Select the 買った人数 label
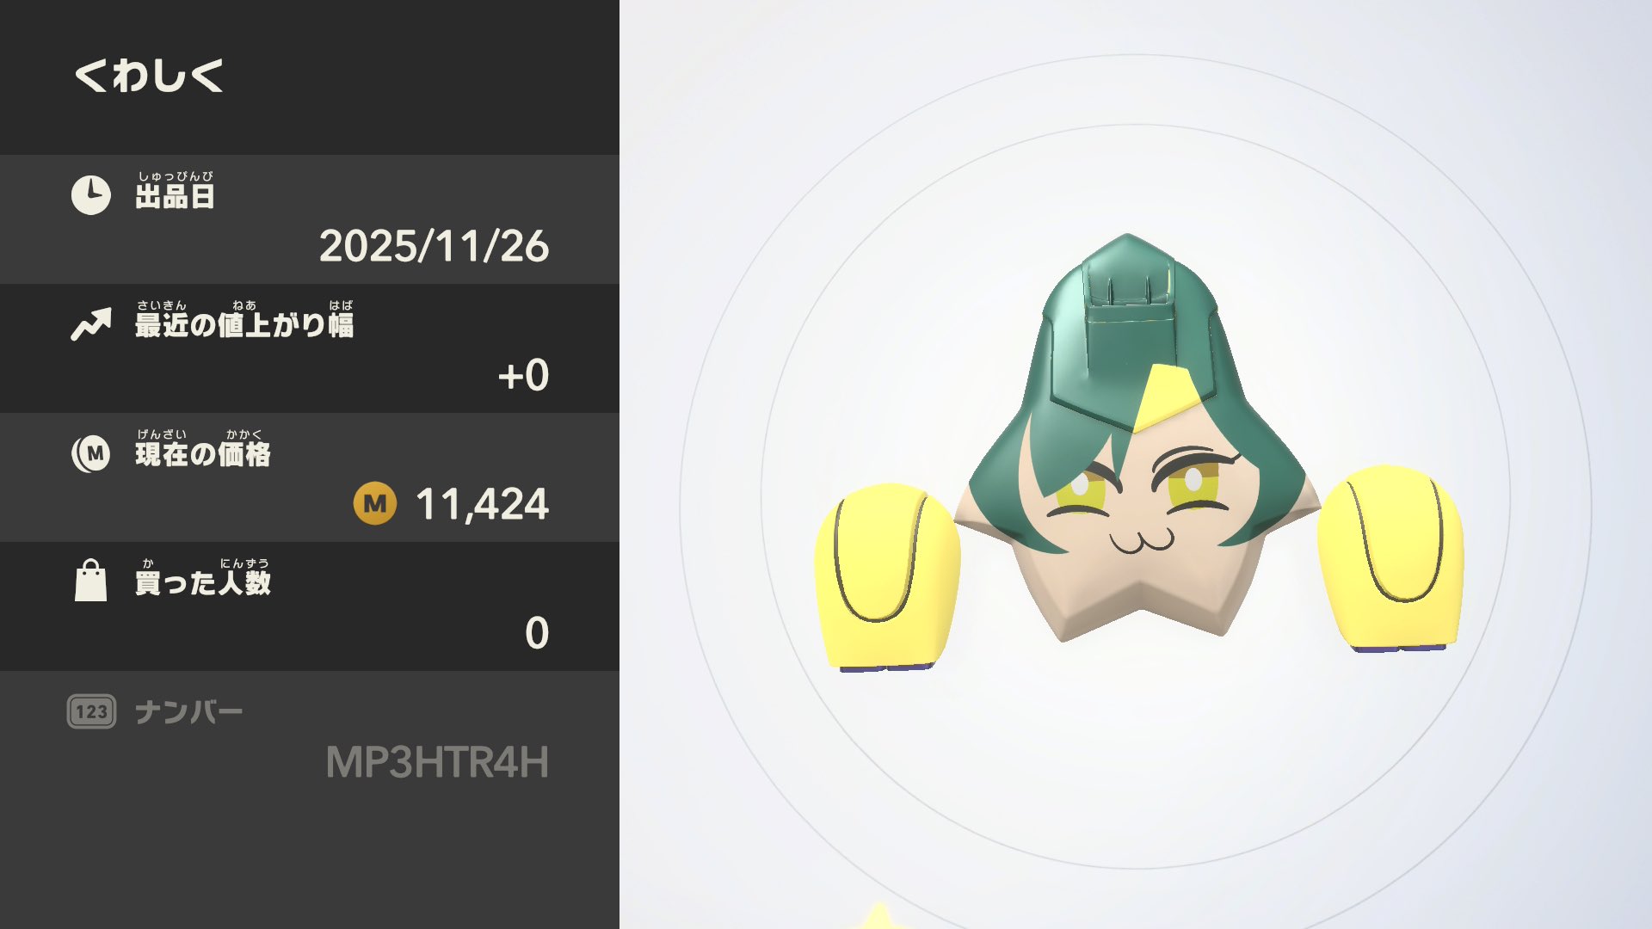This screenshot has width=1652, height=929. tap(203, 582)
